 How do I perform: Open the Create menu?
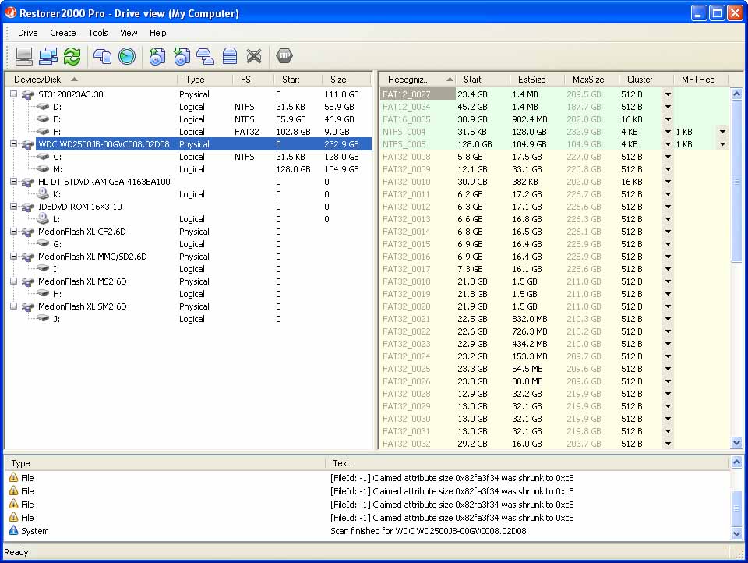coord(63,33)
